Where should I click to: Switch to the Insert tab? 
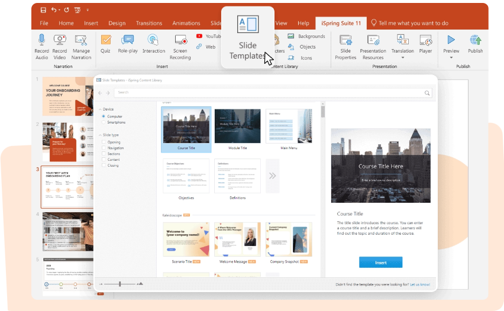[x=91, y=23]
